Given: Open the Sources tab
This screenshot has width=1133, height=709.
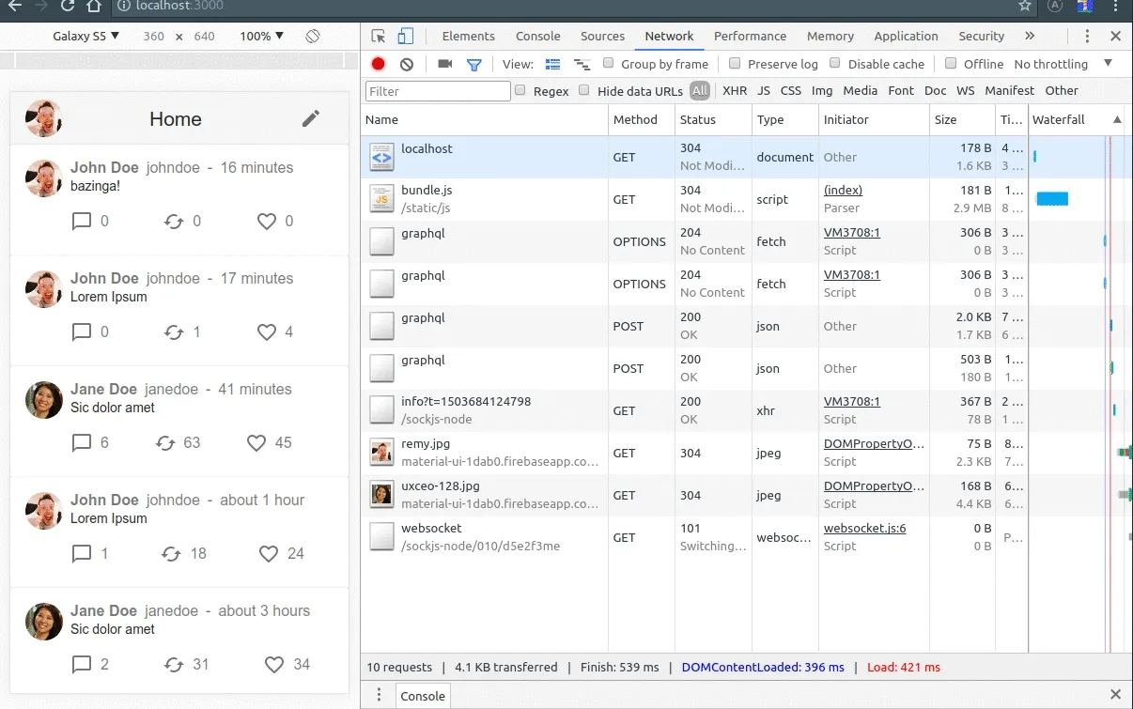Looking at the screenshot, I should tap(602, 37).
